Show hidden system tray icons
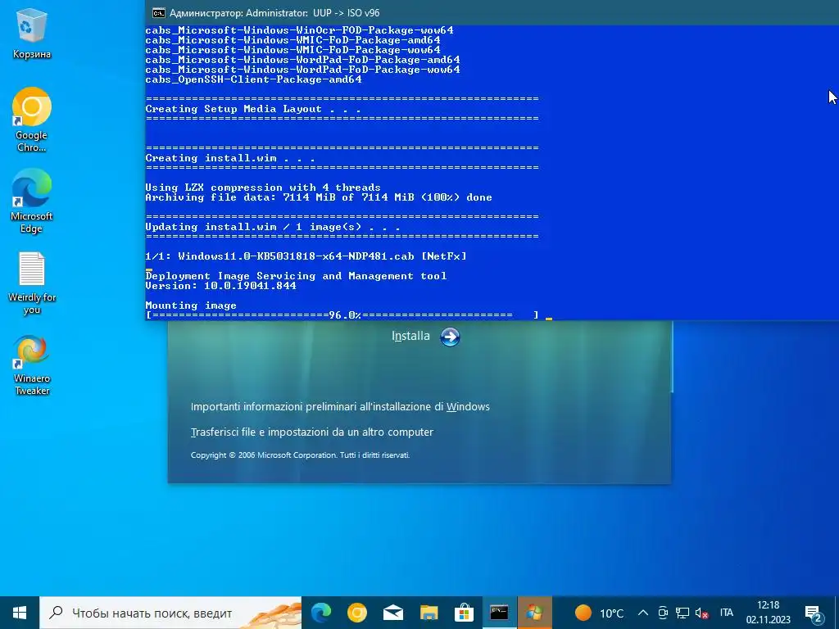 tap(643, 613)
